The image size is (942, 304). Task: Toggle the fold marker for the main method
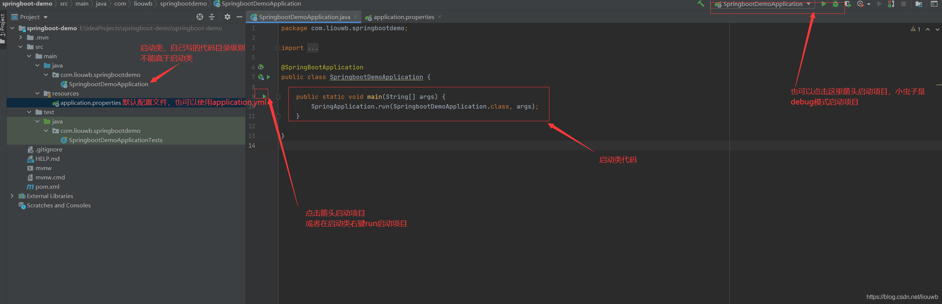278,97
